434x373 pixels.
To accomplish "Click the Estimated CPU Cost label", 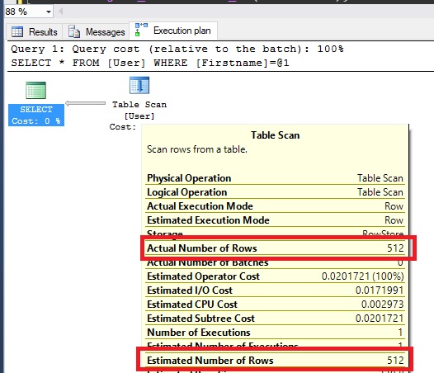I will (192, 305).
